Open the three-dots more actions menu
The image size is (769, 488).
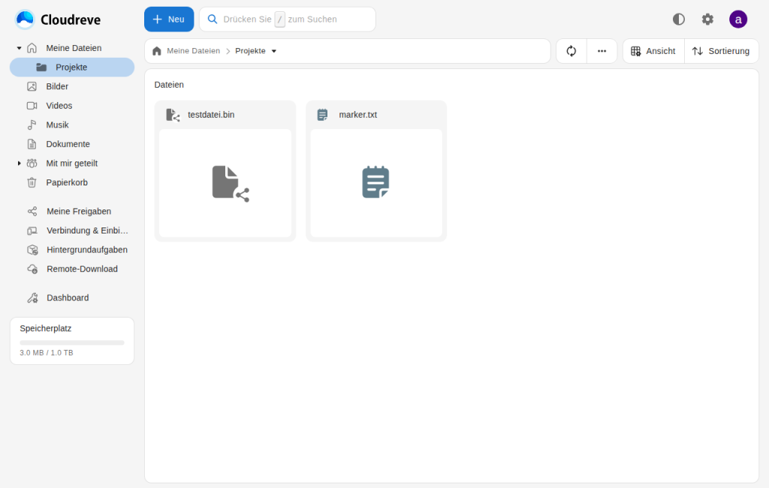602,51
